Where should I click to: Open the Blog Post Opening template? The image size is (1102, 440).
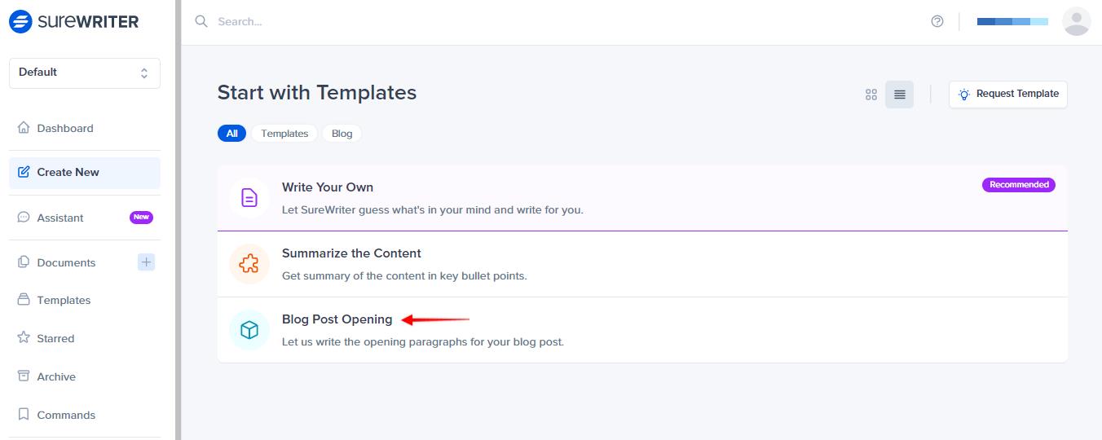[642, 330]
